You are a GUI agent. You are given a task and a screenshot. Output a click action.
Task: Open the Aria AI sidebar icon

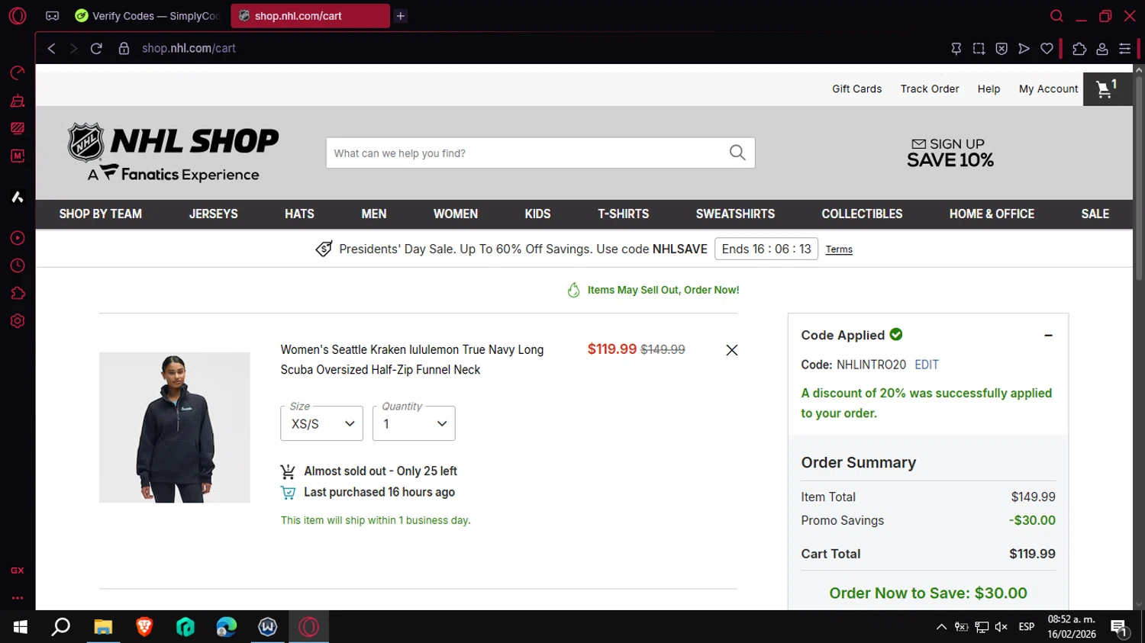pos(18,197)
